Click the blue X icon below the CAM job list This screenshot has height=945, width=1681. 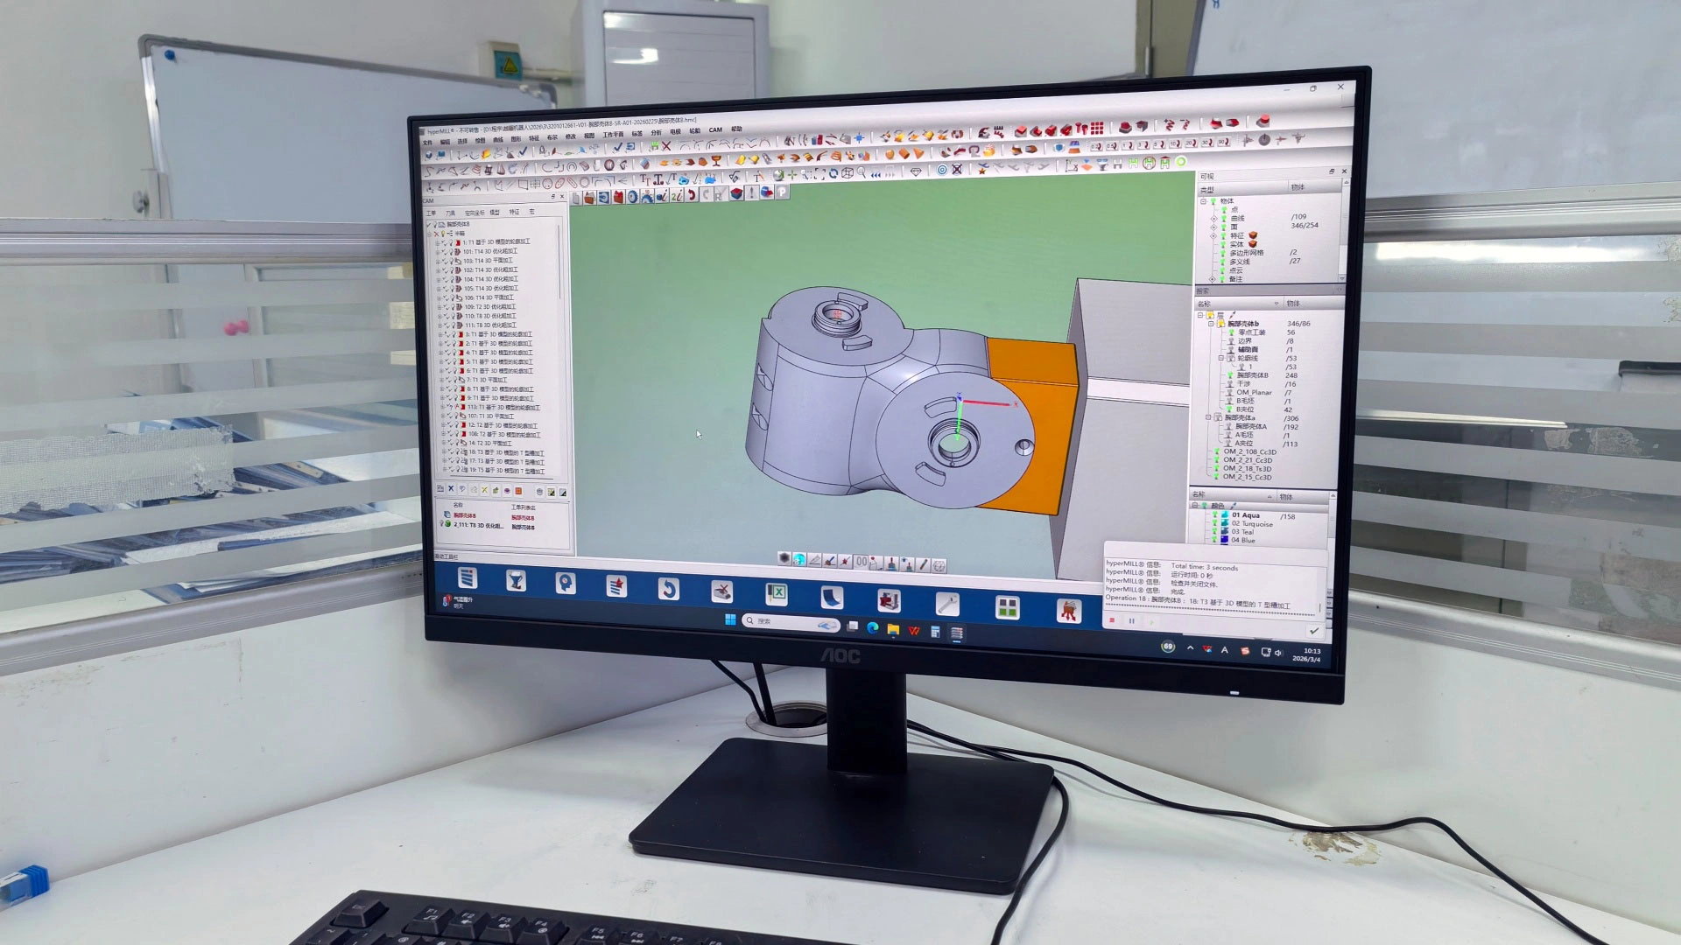pyautogui.click(x=451, y=488)
